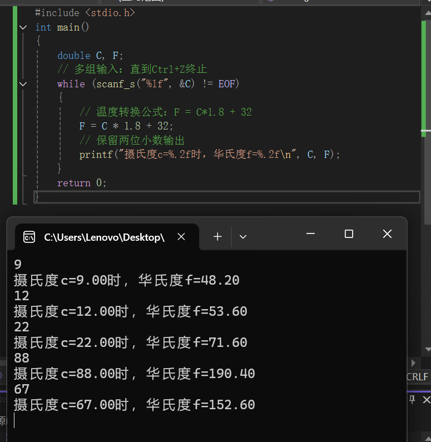The image size is (431, 442).
Task: Open terminal new tab dropdown chevron
Action: (x=243, y=237)
